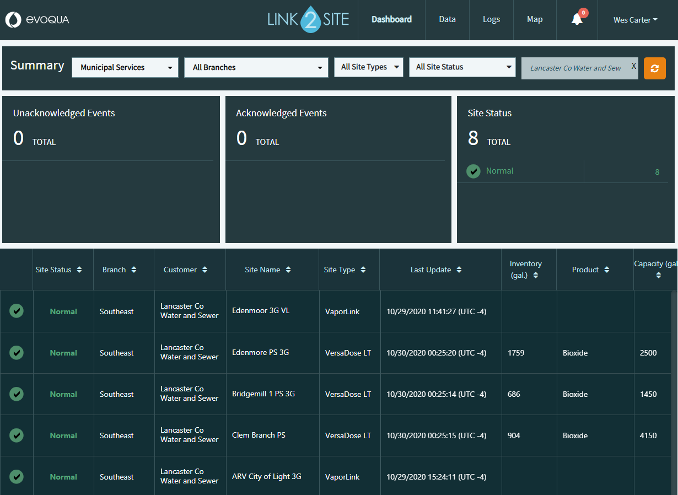Click last update 10/30/2020 00:25:15
This screenshot has width=678, height=495.
(x=437, y=435)
